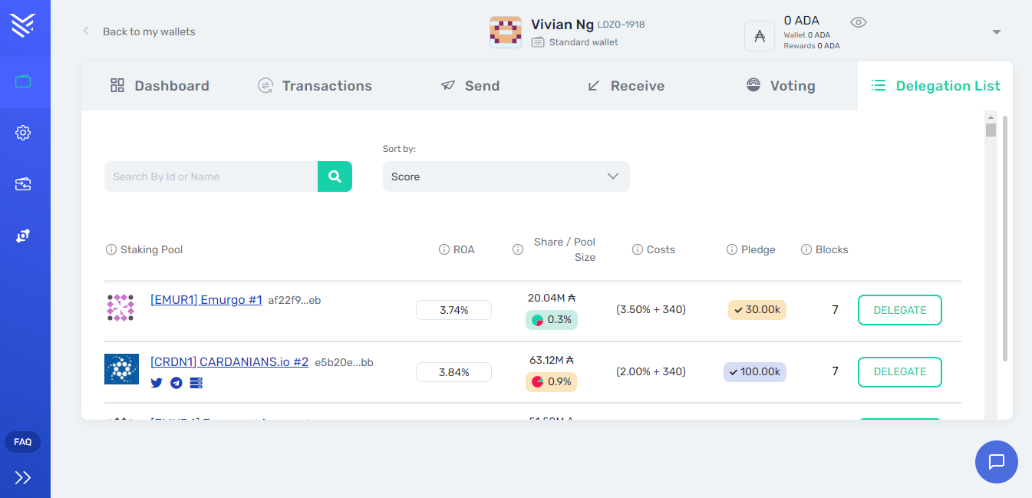Go back to my wallets

(x=139, y=31)
